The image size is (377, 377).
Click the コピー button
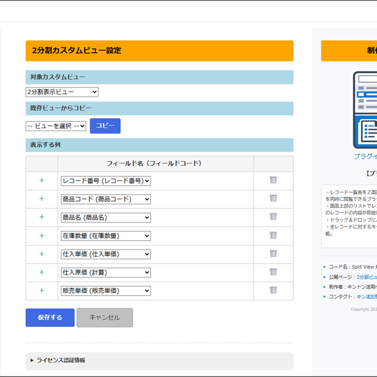(105, 126)
